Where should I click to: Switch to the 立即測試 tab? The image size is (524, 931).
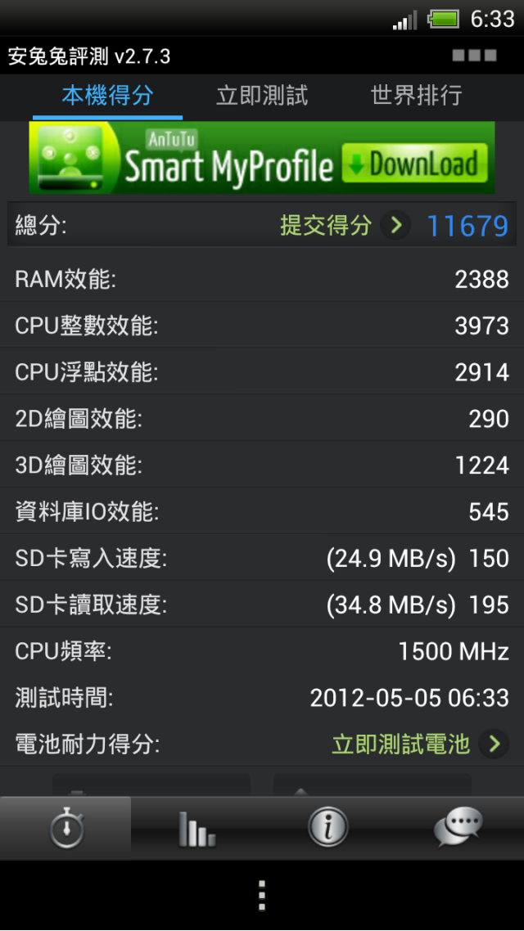tap(262, 97)
